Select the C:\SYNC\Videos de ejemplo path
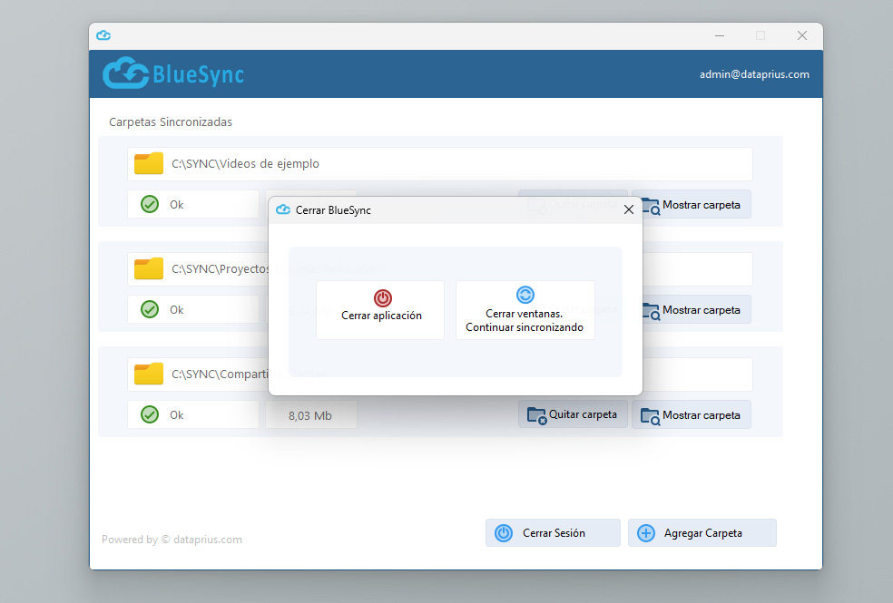 (x=245, y=164)
